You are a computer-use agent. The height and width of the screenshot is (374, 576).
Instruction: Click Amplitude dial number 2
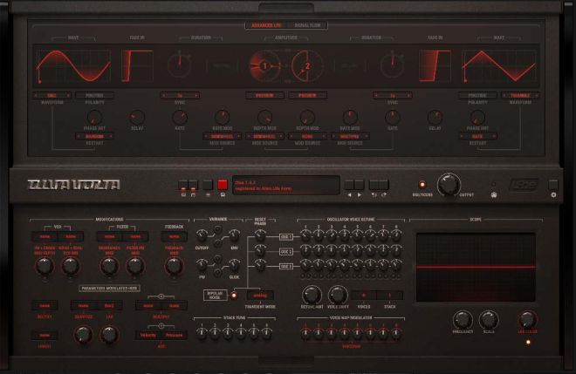[x=307, y=66]
